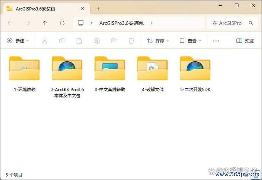Click the search magnifier icon
The width and height of the screenshot is (262, 180).
(x=251, y=23)
